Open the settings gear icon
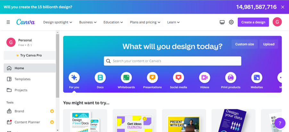289x132 pixels. (231, 22)
